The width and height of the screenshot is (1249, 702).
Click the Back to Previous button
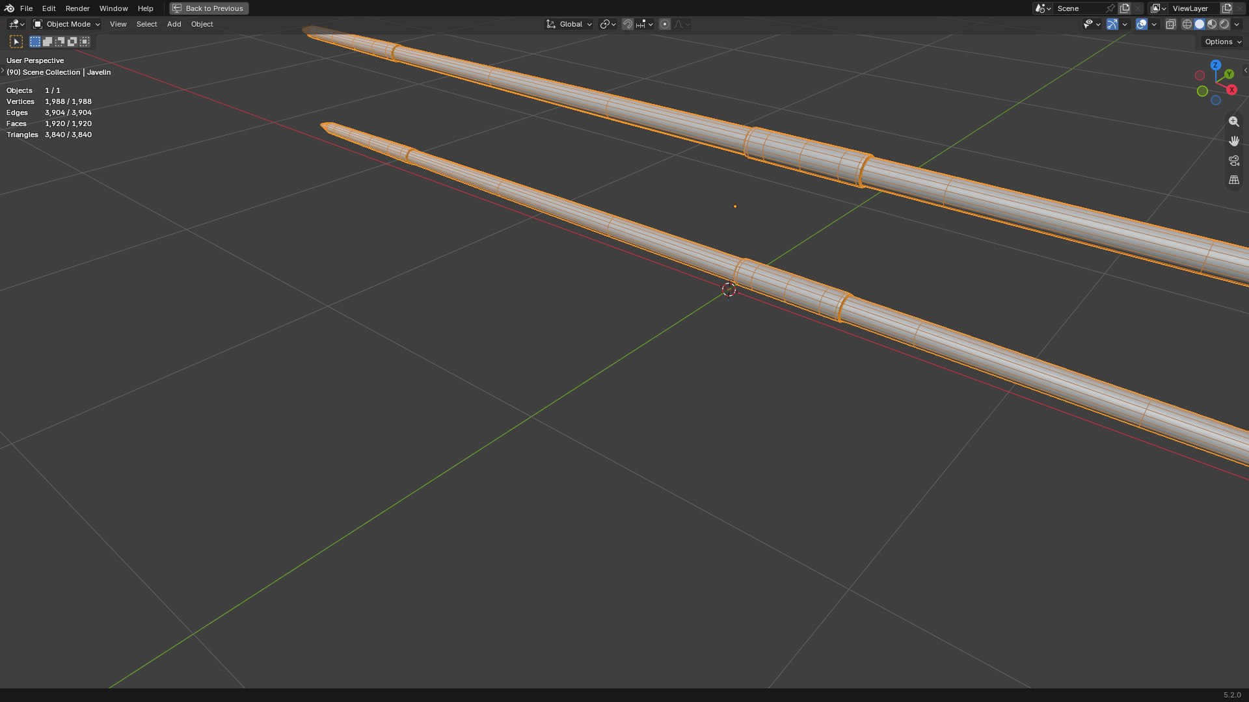tap(209, 8)
